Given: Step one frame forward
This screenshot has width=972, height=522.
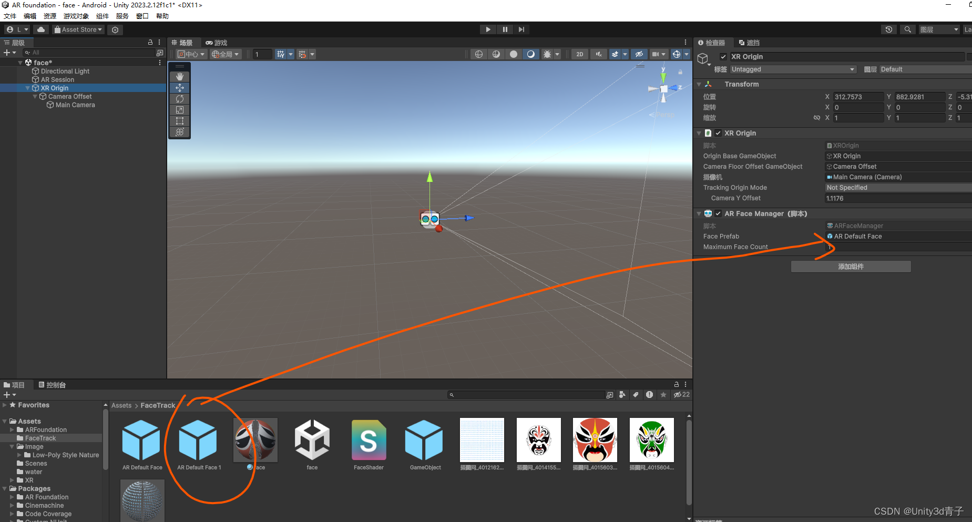Looking at the screenshot, I should (521, 29).
